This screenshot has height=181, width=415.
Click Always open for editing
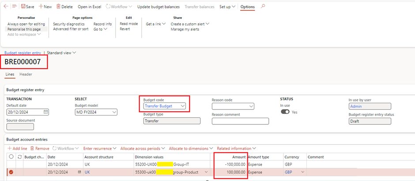(26, 24)
